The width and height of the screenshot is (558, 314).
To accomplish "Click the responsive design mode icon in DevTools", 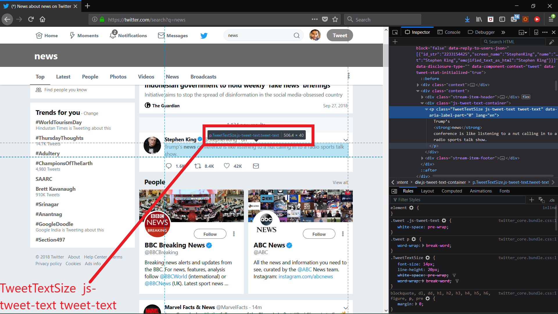I will 536,32.
